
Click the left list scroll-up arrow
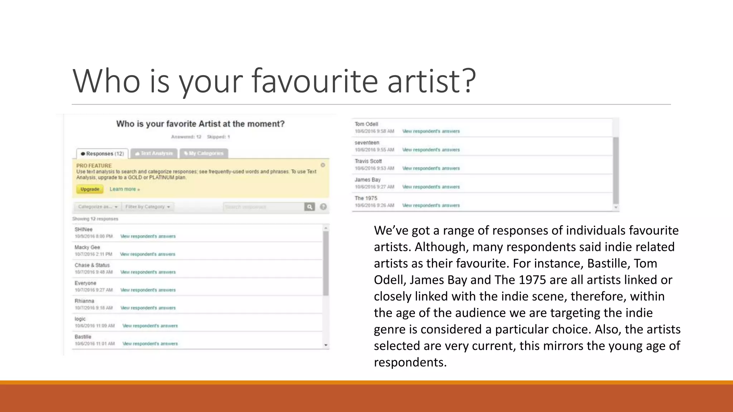[x=326, y=228]
